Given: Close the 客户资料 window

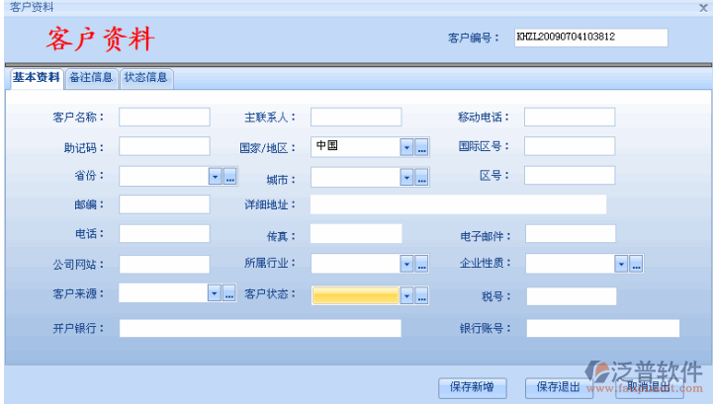Looking at the screenshot, I should point(703,7).
